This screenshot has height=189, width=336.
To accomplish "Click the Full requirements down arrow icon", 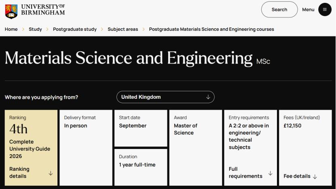I will (270, 173).
